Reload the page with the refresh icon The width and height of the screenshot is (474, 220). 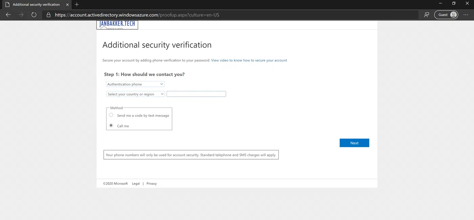[x=34, y=15]
